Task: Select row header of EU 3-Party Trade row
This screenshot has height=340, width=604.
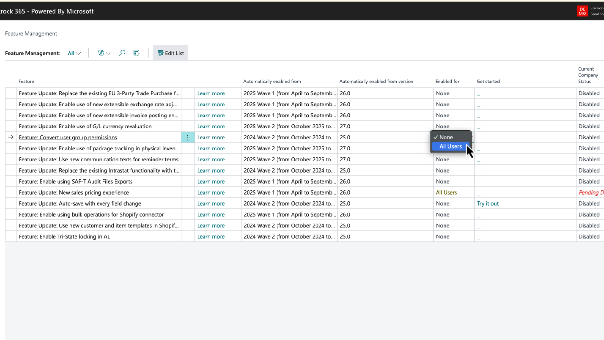Action: coord(11,93)
